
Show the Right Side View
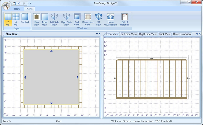coord(66,20)
